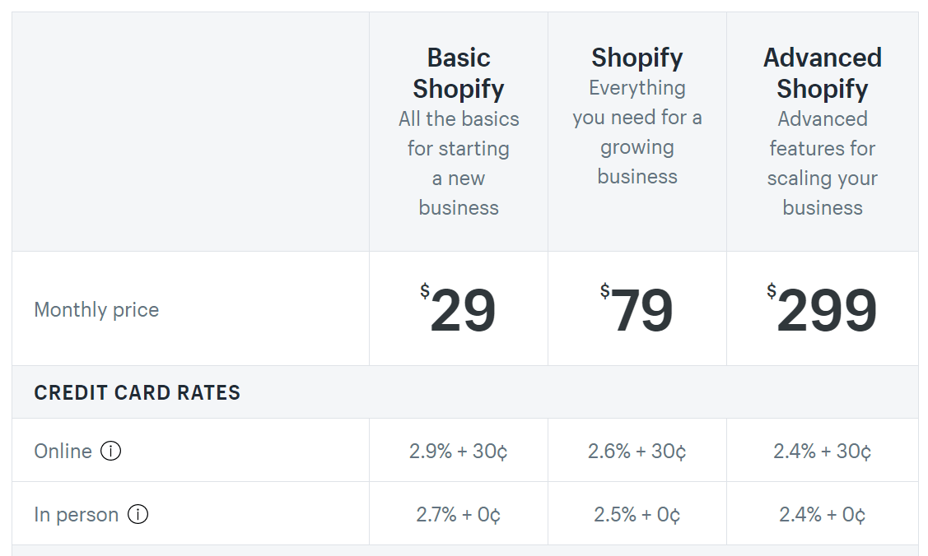The image size is (928, 556).
Task: Click the 2.6% + 30¢ online rate
Action: (637, 451)
